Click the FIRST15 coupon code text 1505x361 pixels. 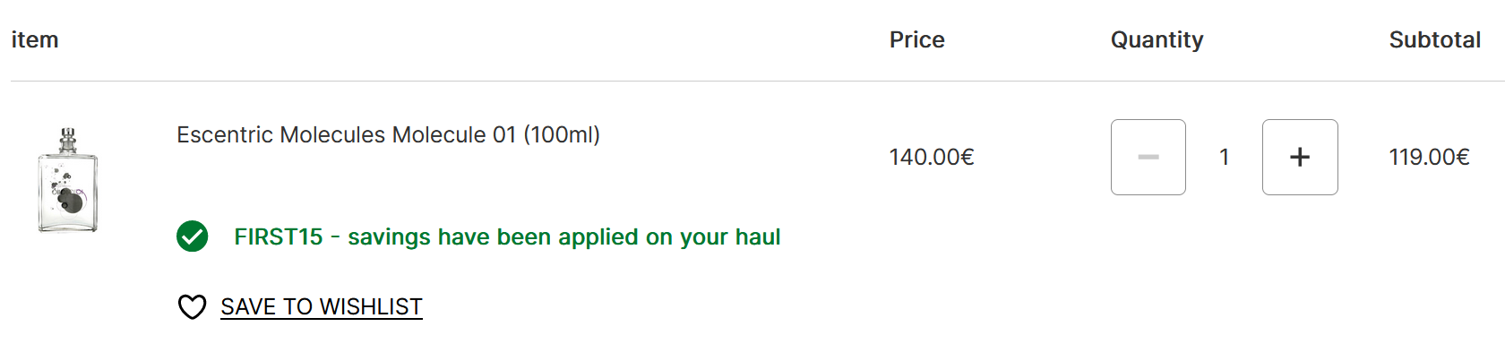point(278,237)
